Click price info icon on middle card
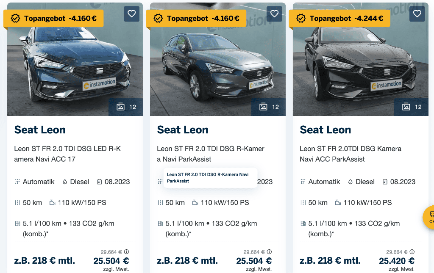 click(x=269, y=252)
